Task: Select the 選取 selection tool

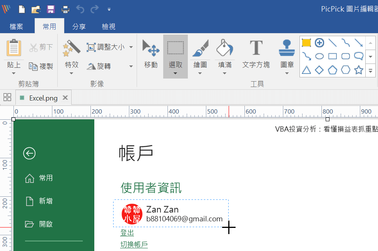Action: tap(176, 54)
